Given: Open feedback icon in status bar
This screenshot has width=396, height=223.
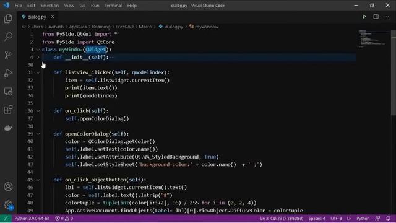Looking at the screenshot, I should click(x=377, y=219).
